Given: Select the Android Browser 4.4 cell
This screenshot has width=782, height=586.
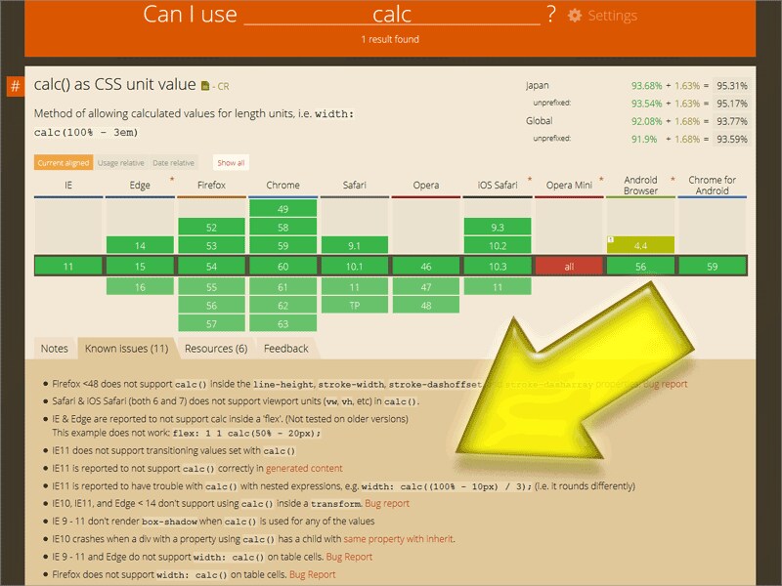Looking at the screenshot, I should tap(641, 245).
